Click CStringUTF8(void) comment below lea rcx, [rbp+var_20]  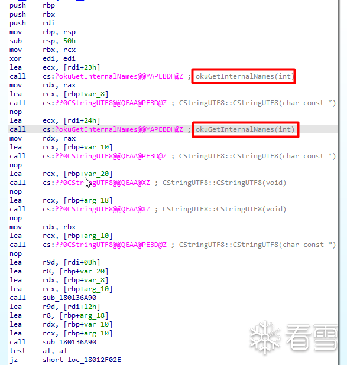[224, 182]
